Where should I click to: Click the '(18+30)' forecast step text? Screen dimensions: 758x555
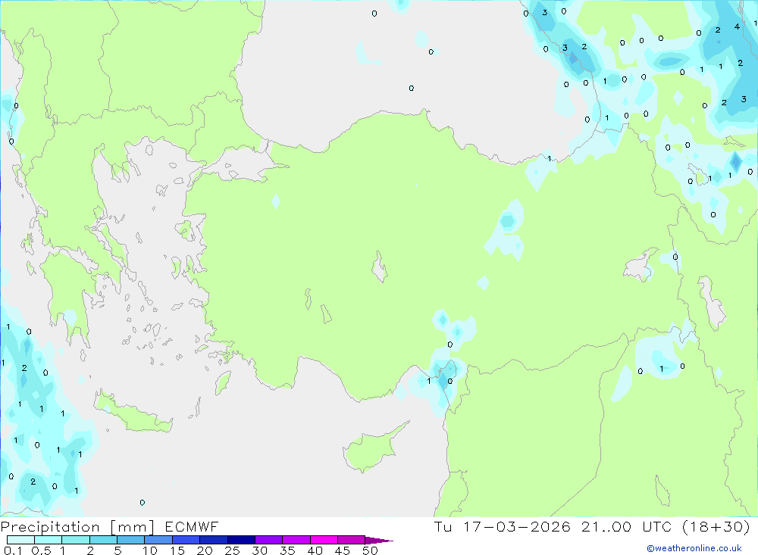pyautogui.click(x=716, y=526)
